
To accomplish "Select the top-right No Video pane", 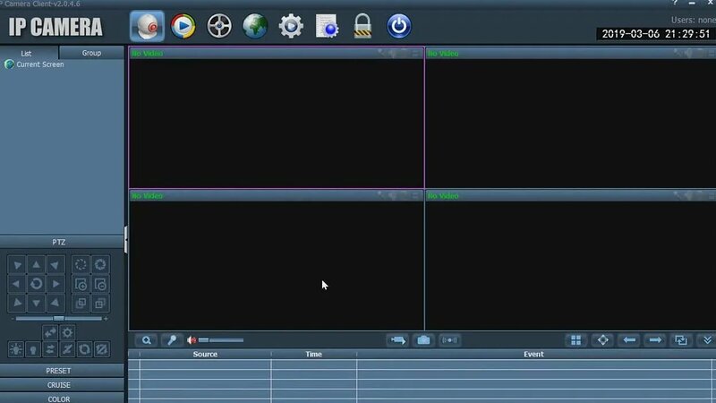I will coord(570,117).
